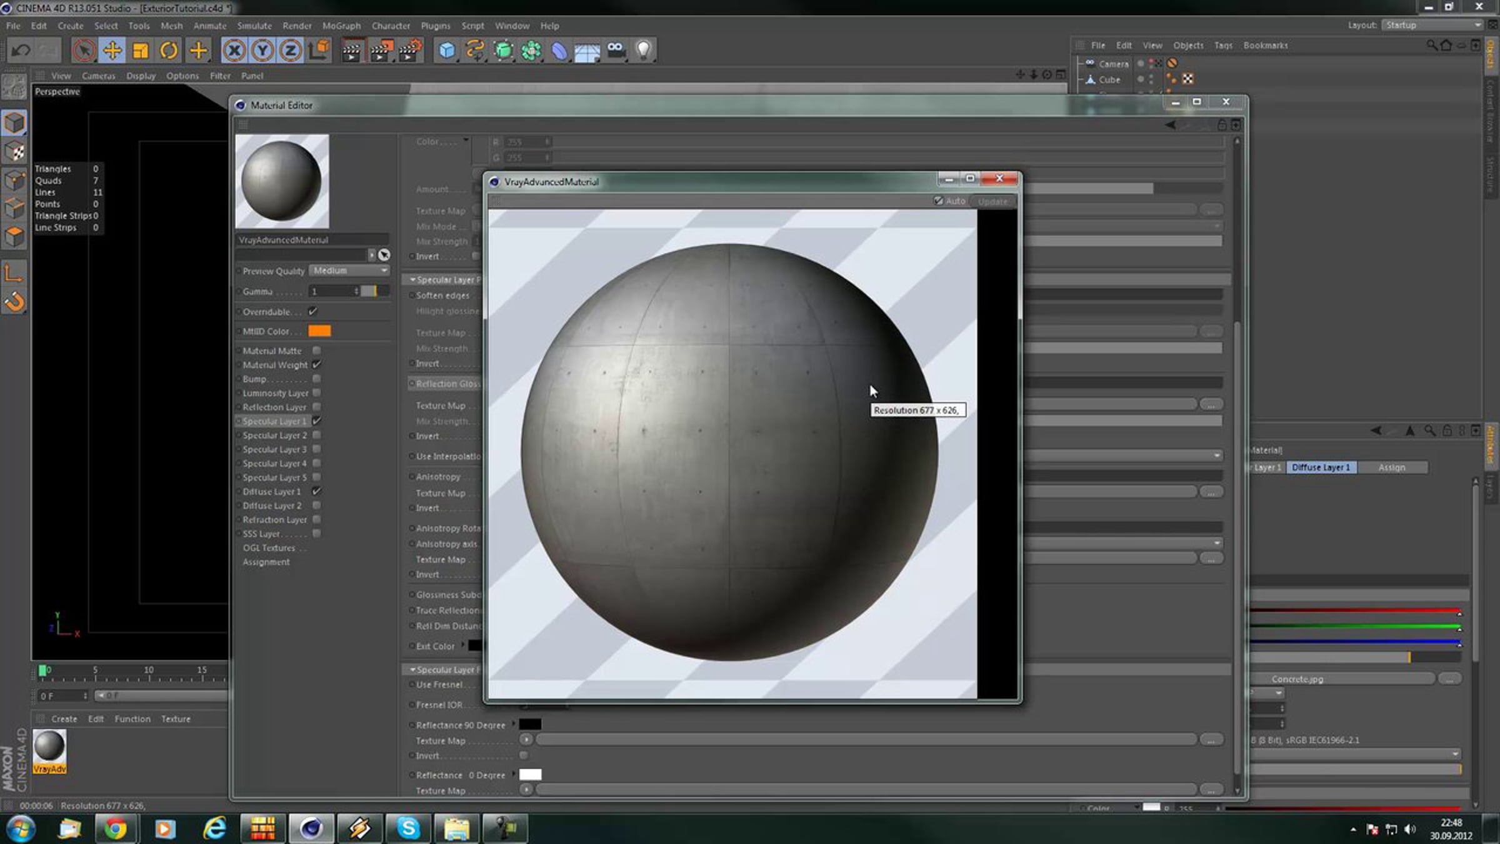Select the VrayAdv material thumbnail

pyautogui.click(x=49, y=750)
